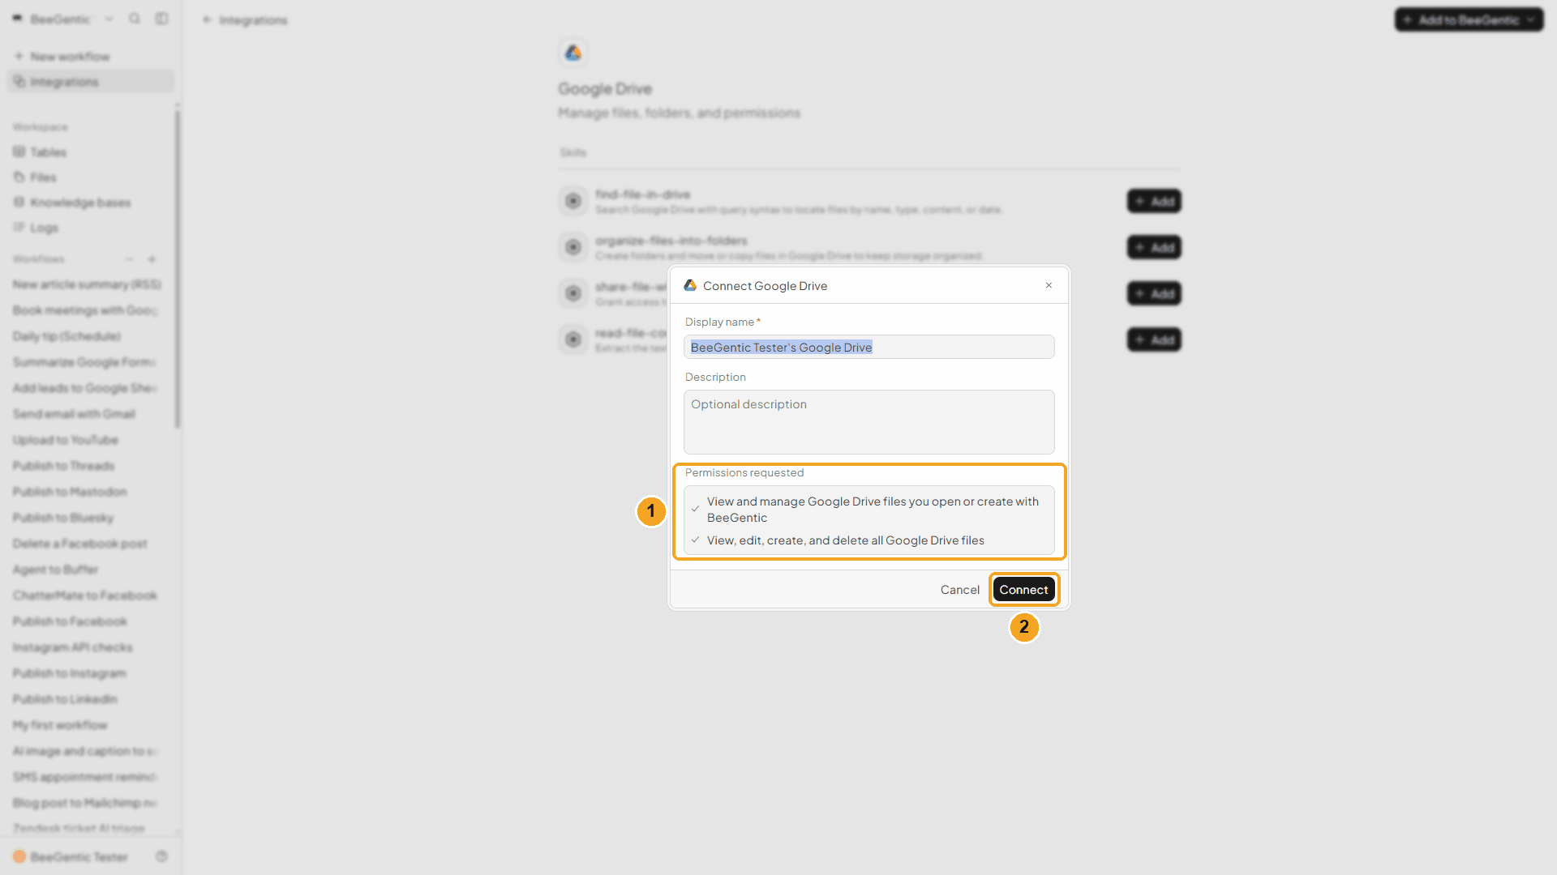Open Publish to Bluesky workflow
Viewport: 1557px width, 875px height.
63,518
